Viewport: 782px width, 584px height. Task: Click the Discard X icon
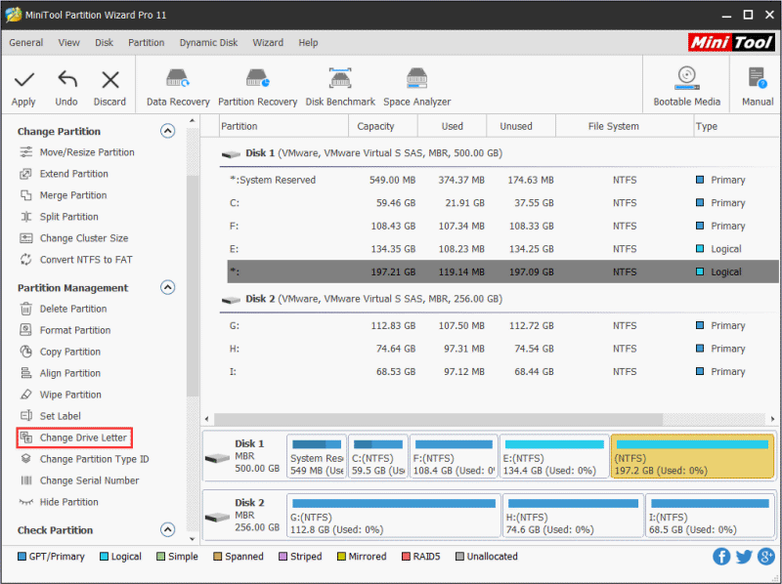click(109, 80)
